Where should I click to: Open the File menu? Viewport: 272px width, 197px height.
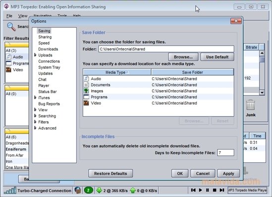(x=9, y=16)
